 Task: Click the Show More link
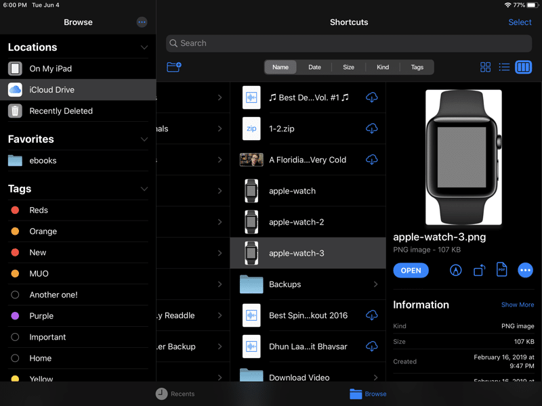point(517,305)
